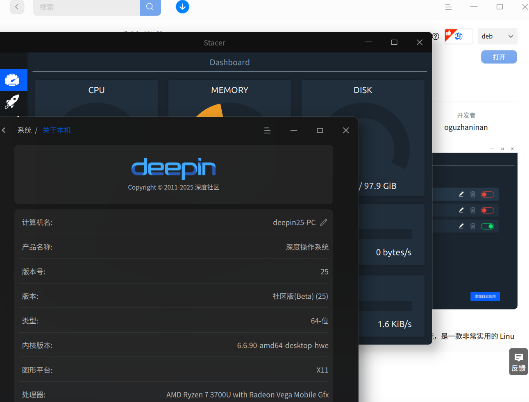Open the blue downloads arrow icon
Screen dimensions: 529x402
[x=182, y=7]
